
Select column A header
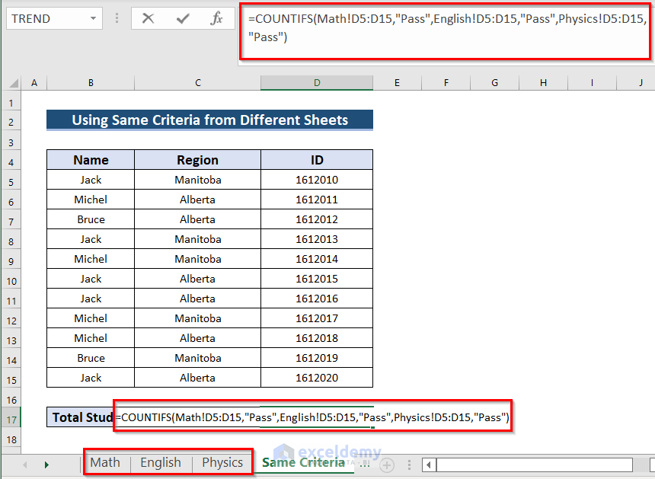tap(34, 83)
